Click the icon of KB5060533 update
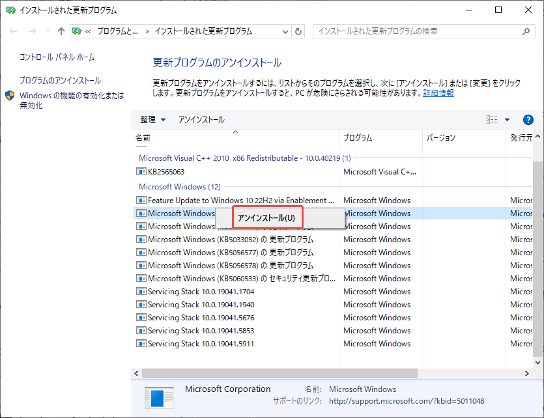 pyautogui.click(x=141, y=278)
